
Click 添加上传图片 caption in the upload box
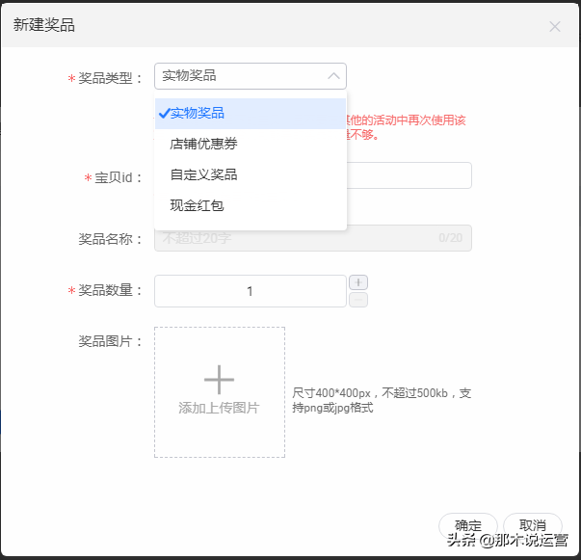click(x=219, y=408)
